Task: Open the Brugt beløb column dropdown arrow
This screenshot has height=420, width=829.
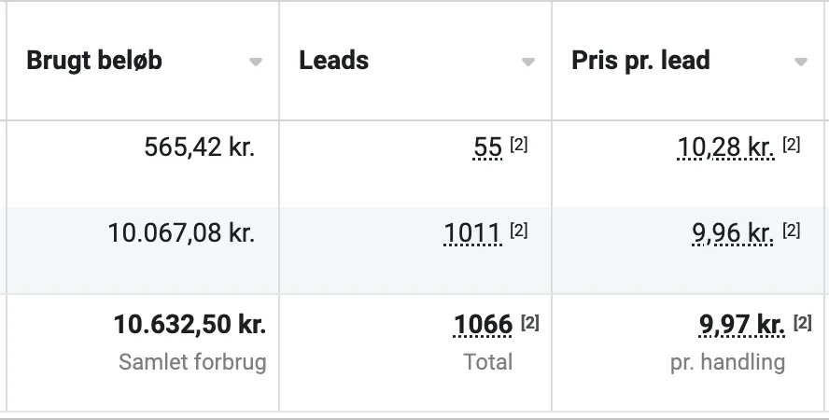Action: 256,62
